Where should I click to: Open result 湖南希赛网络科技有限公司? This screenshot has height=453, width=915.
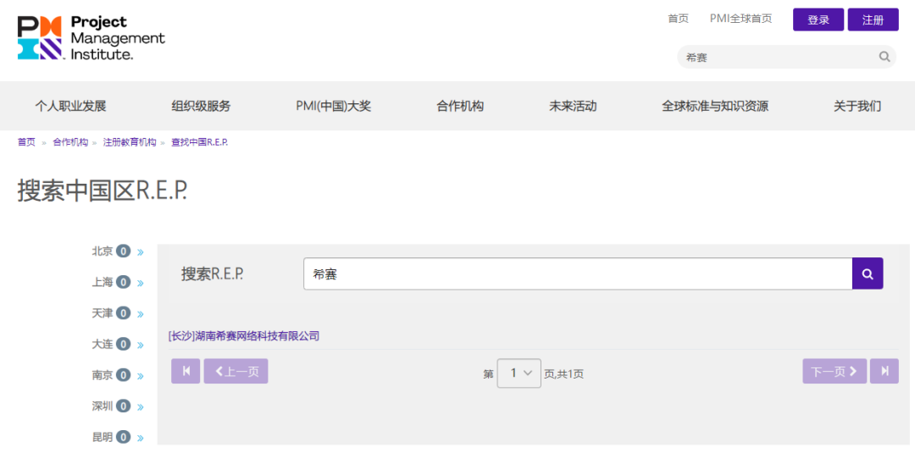(x=244, y=336)
